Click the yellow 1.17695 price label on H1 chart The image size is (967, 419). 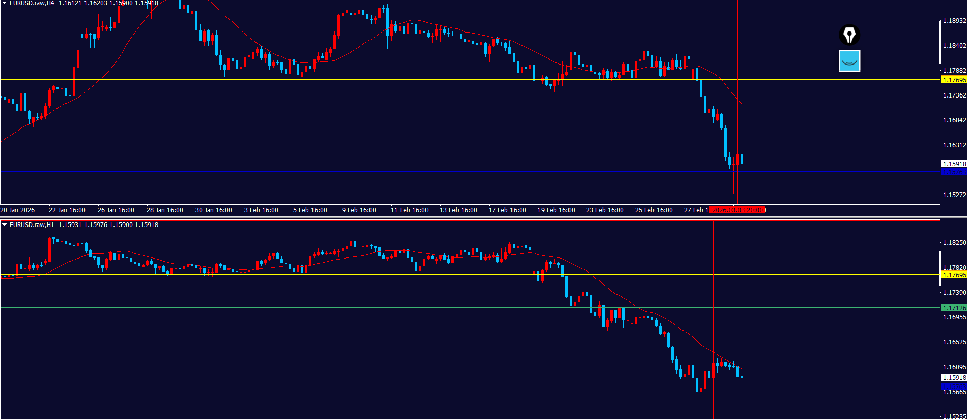[x=953, y=275]
